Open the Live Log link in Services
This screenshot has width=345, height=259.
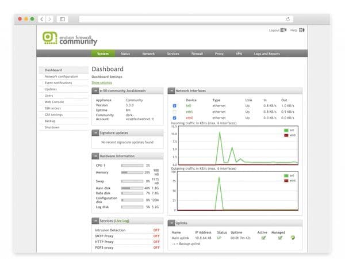point(122,220)
